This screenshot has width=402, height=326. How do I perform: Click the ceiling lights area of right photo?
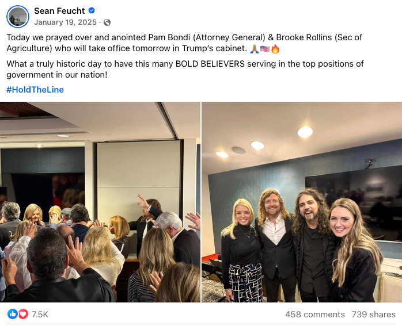(x=266, y=143)
